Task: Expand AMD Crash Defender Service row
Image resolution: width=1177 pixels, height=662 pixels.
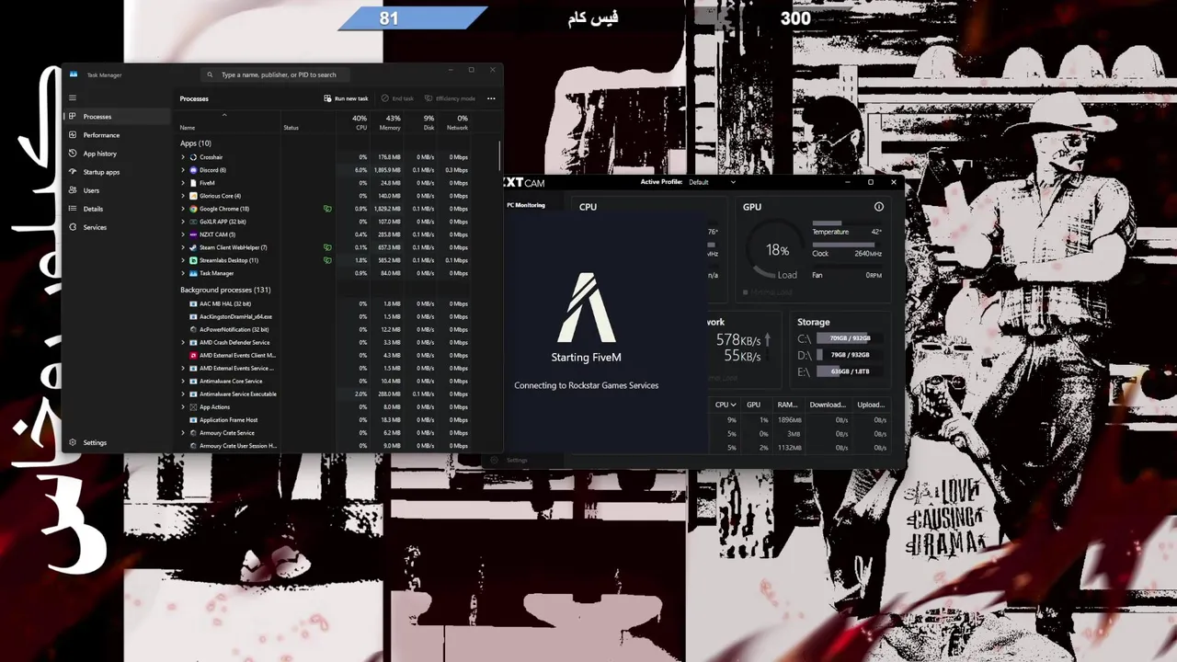Action: [183, 342]
